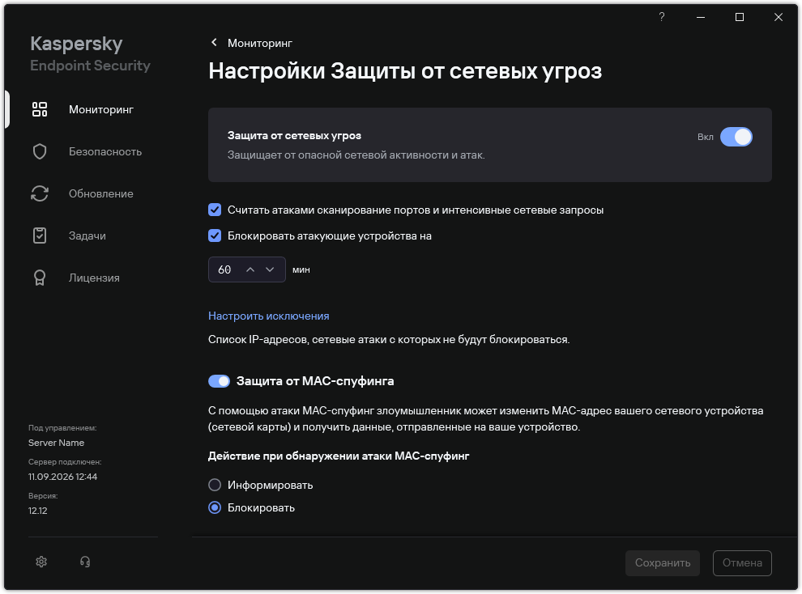802x594 pixels.
Task: Open Задачи section in sidebar
Action: coord(87,235)
